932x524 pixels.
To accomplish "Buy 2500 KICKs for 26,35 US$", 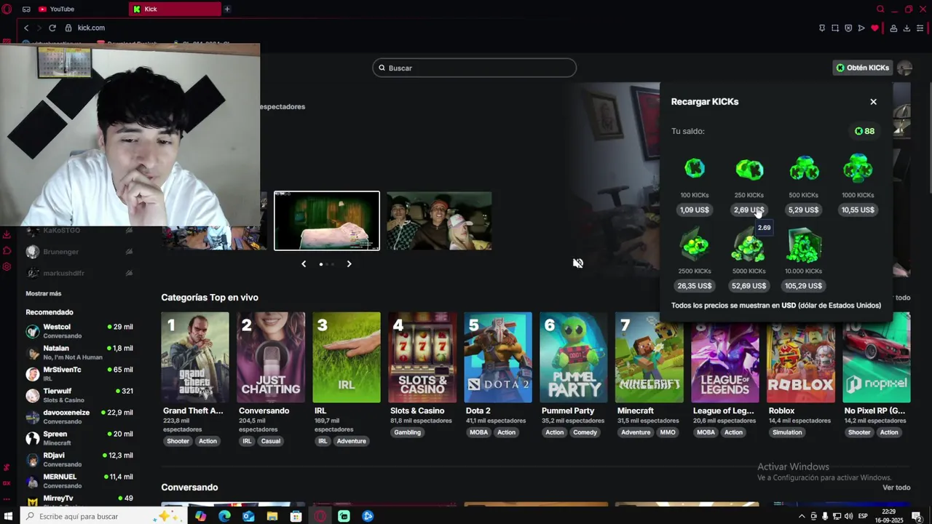I will pyautogui.click(x=695, y=286).
